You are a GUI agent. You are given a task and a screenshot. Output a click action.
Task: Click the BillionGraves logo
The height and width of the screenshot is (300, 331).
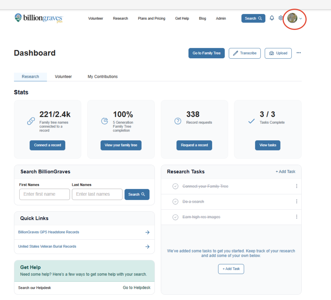coord(39,18)
